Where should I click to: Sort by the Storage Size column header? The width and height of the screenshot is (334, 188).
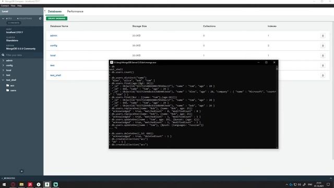(x=139, y=26)
